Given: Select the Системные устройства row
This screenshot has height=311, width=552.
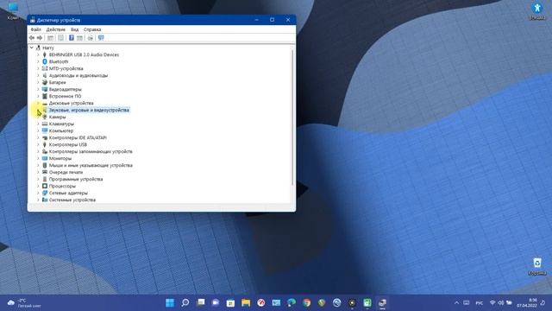Looking at the screenshot, I should click(x=72, y=200).
